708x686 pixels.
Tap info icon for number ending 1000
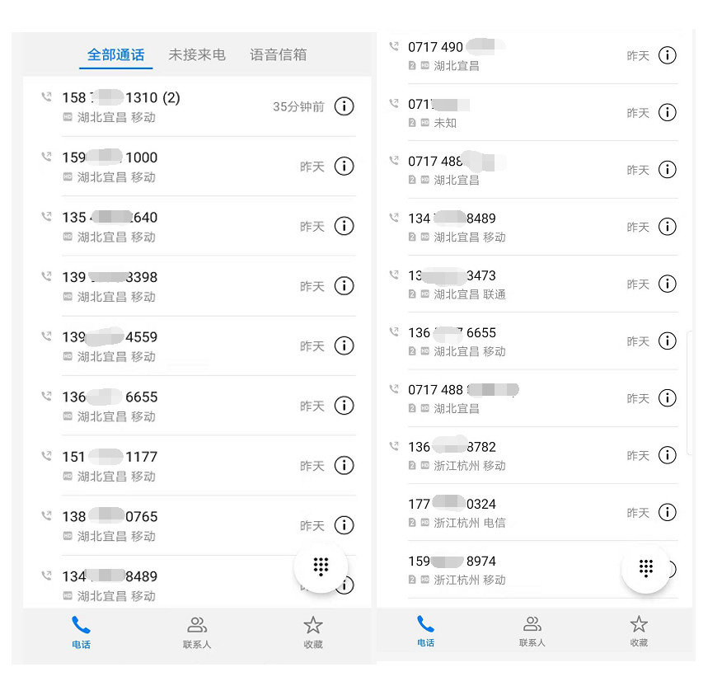point(344,166)
